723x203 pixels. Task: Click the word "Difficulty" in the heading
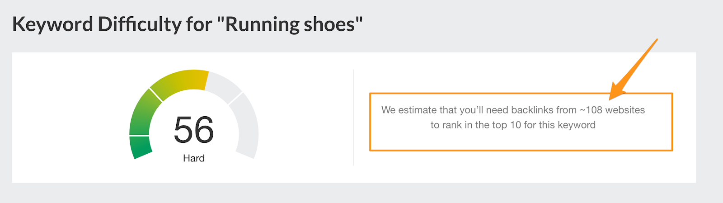point(139,24)
